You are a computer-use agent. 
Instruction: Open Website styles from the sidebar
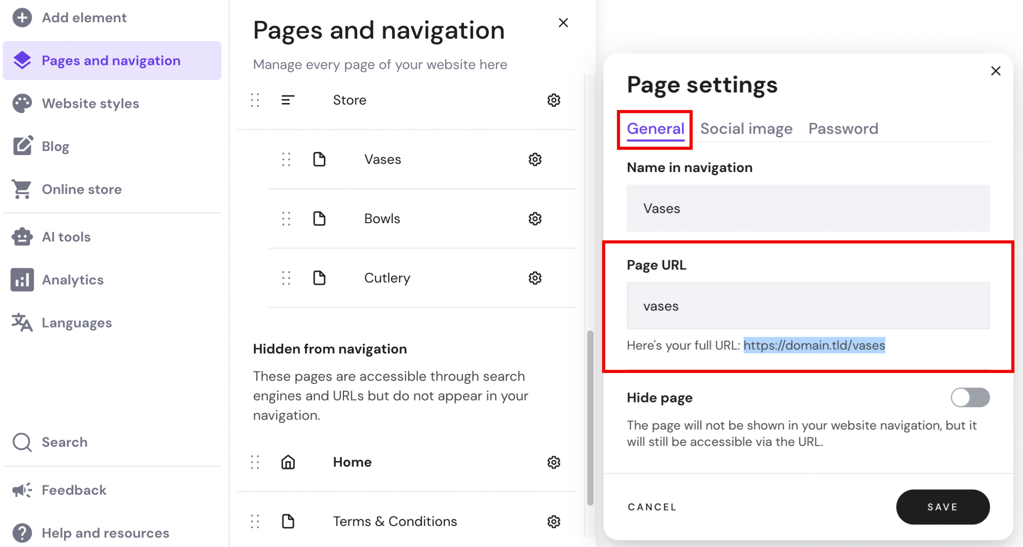click(x=90, y=103)
